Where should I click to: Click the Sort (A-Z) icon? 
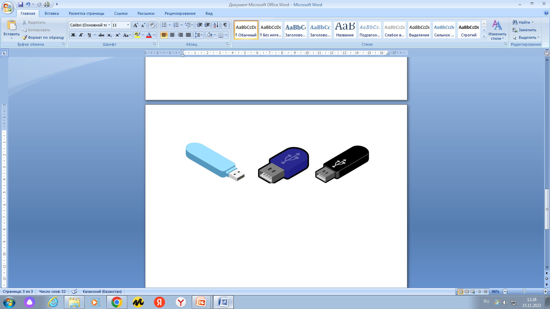(x=216, y=25)
